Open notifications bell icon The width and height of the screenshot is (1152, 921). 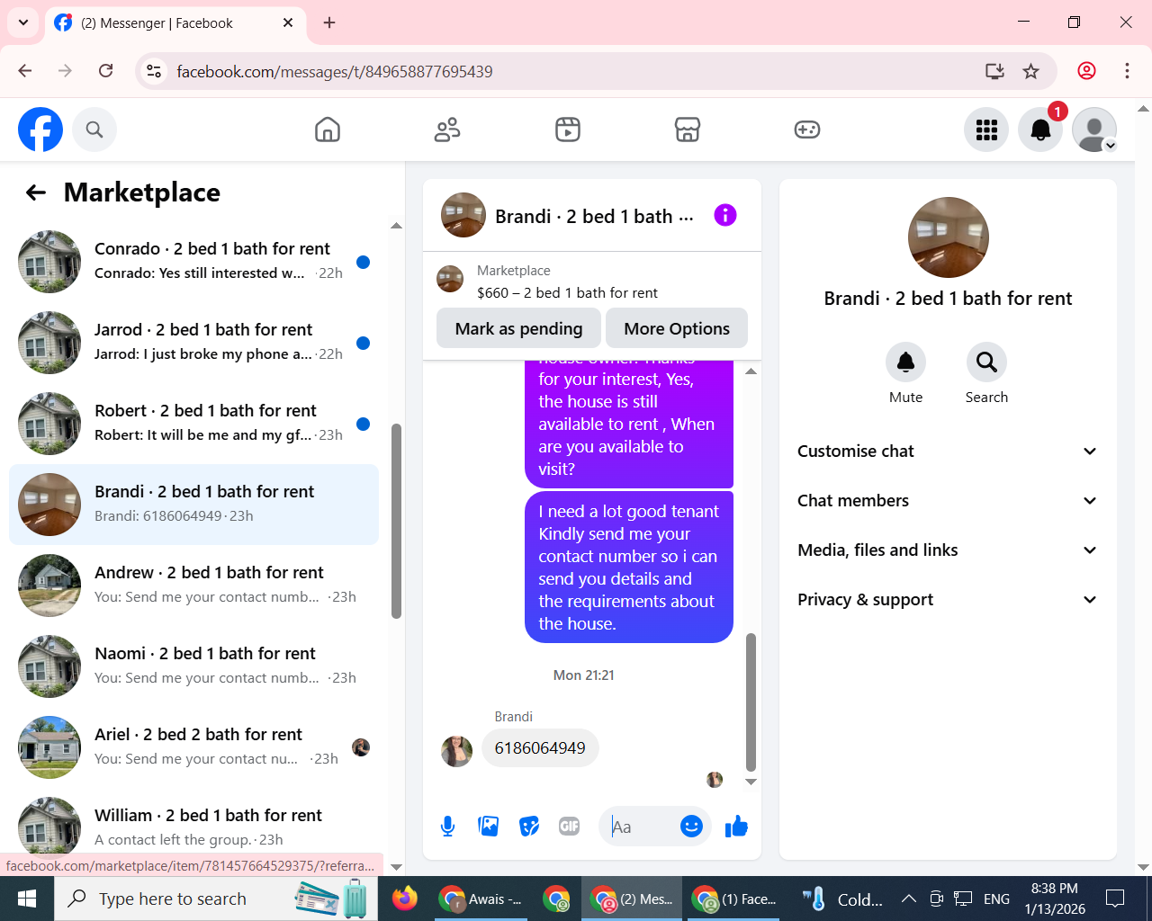click(x=1040, y=130)
